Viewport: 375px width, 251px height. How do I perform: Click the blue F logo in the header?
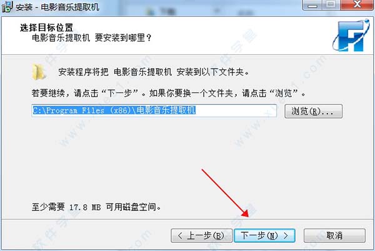tap(351, 36)
